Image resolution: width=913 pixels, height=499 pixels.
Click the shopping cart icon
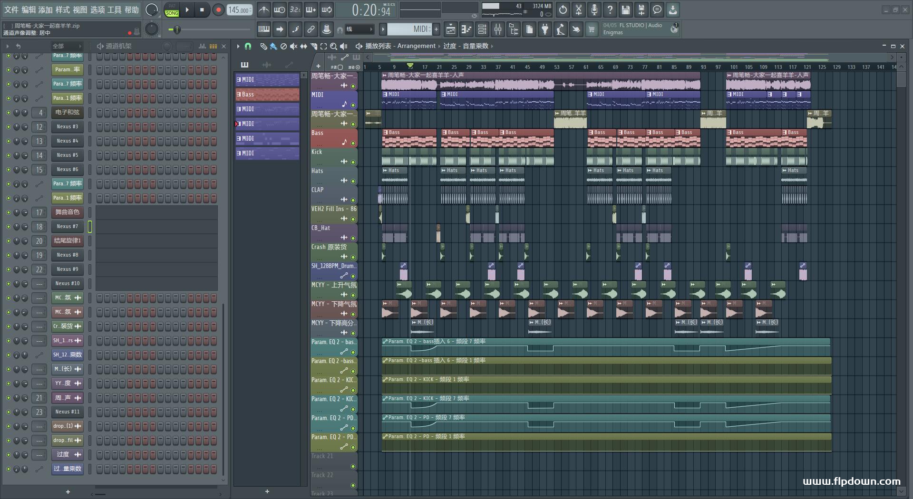click(592, 29)
